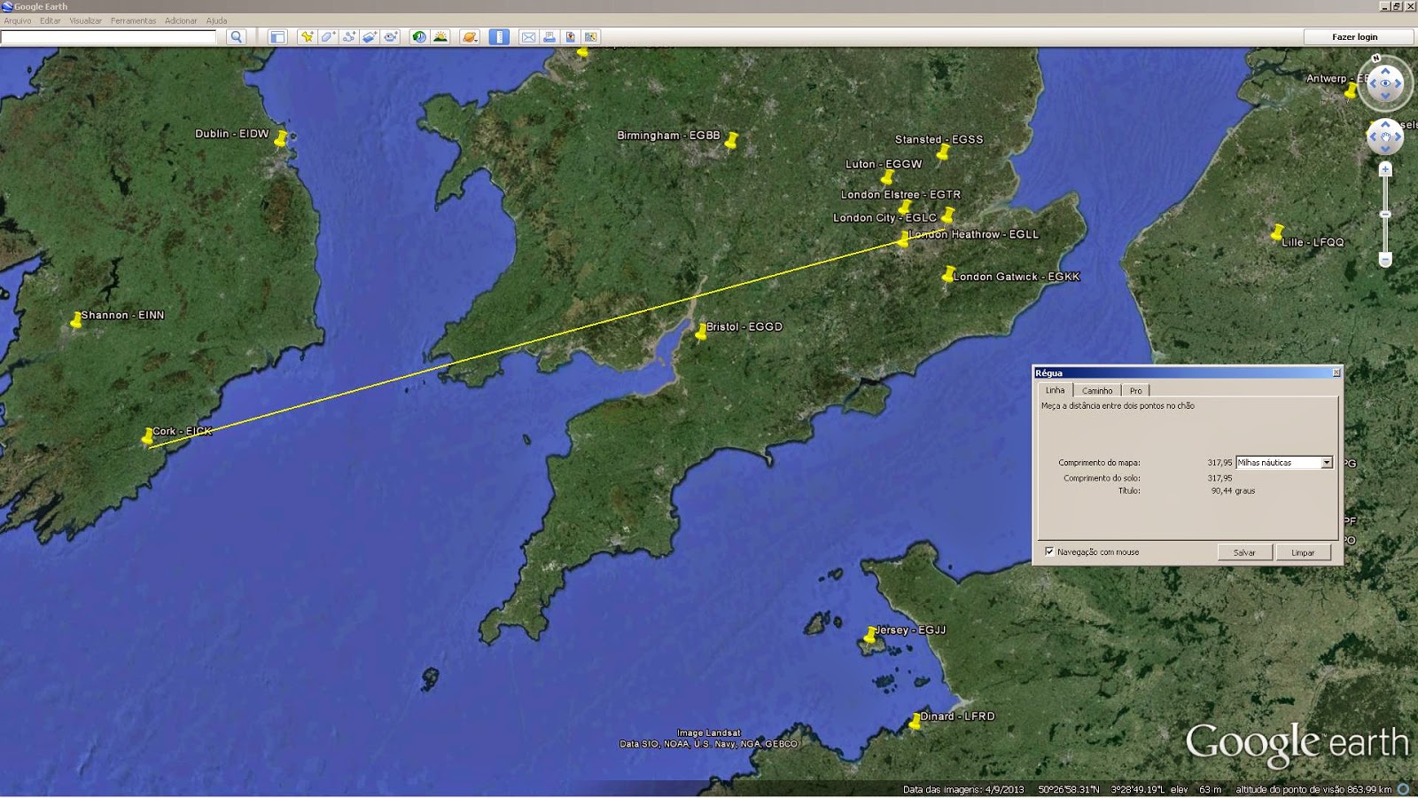Close the Régua dialog

[1336, 372]
